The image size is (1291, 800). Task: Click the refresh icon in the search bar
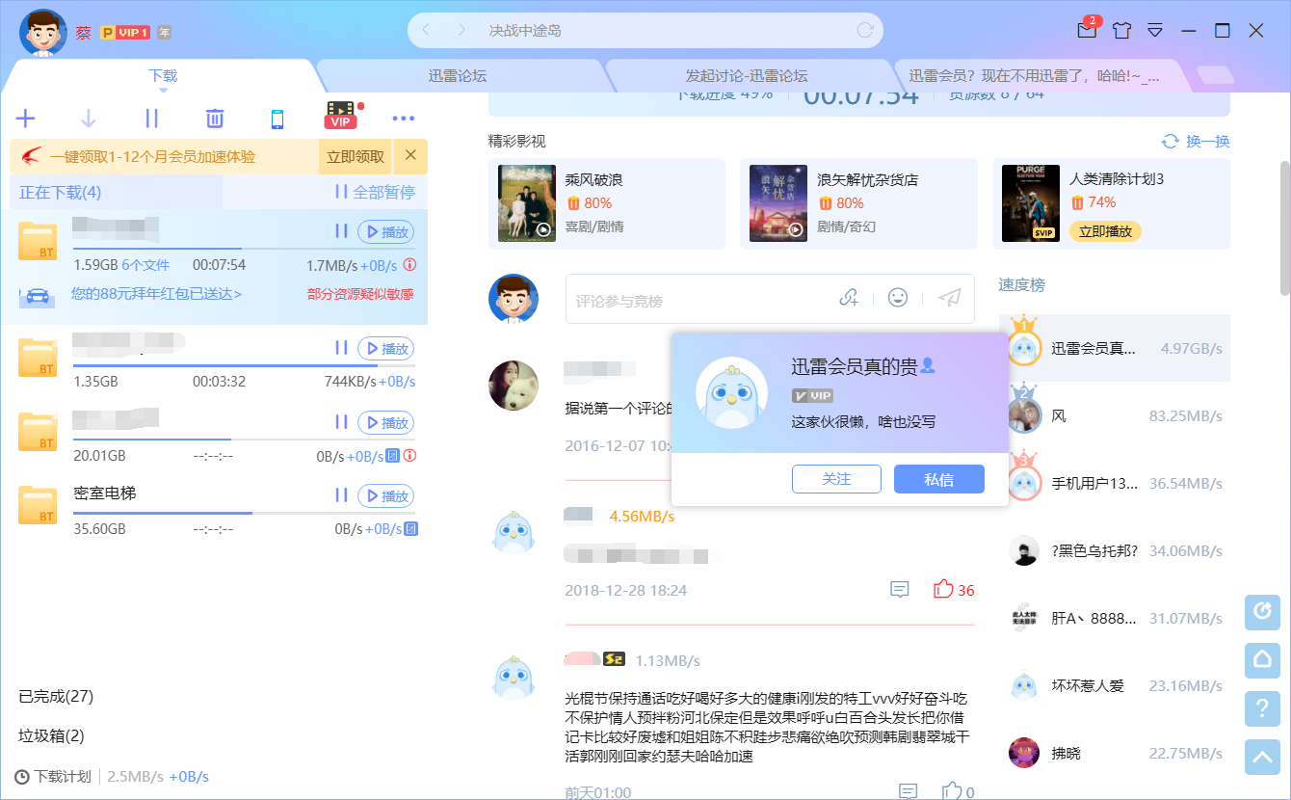tap(864, 30)
